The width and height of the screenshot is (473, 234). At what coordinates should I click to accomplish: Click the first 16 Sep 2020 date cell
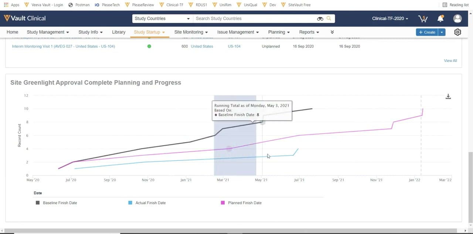point(303,47)
